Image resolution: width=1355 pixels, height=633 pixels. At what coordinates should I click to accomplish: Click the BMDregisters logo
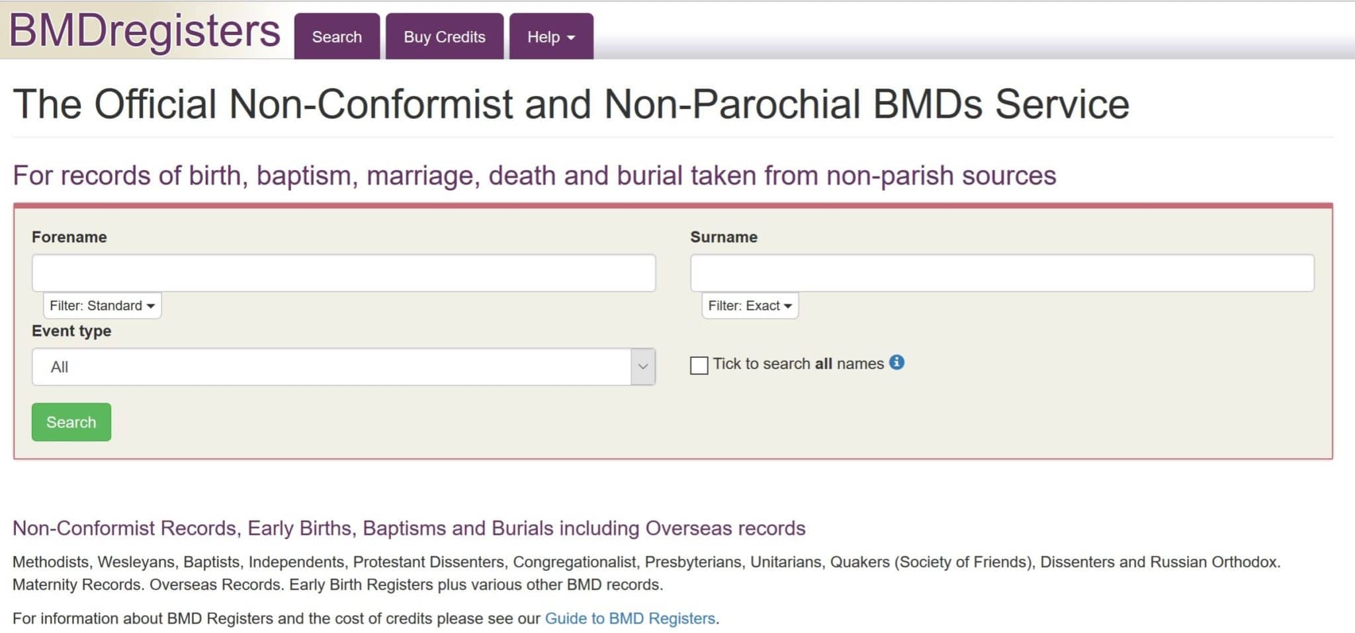click(x=145, y=30)
